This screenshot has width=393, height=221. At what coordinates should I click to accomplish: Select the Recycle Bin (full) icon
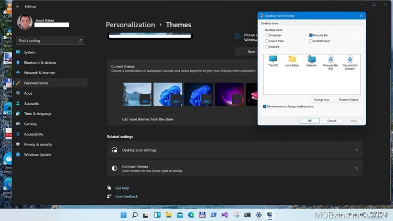coord(331,63)
